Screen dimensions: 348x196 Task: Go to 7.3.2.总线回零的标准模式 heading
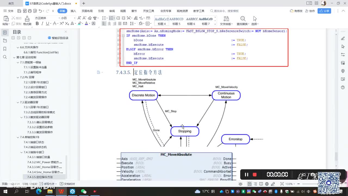(x=39, y=112)
